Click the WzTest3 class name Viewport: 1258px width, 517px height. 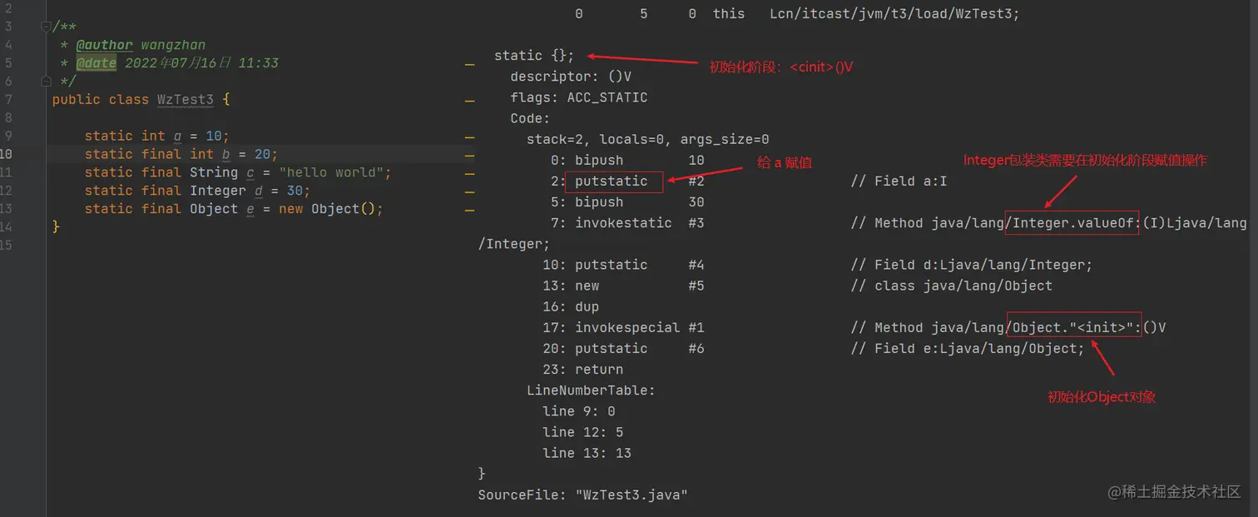pos(185,100)
